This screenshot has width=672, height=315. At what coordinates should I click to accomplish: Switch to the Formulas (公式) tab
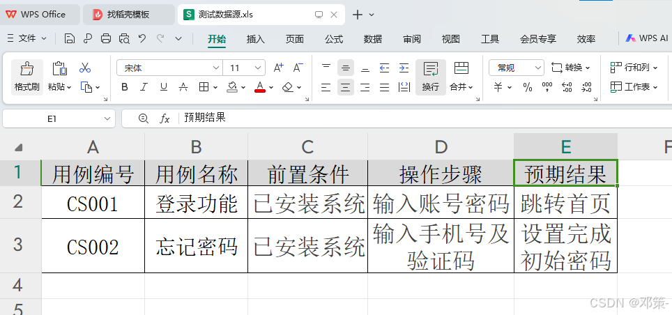(333, 39)
